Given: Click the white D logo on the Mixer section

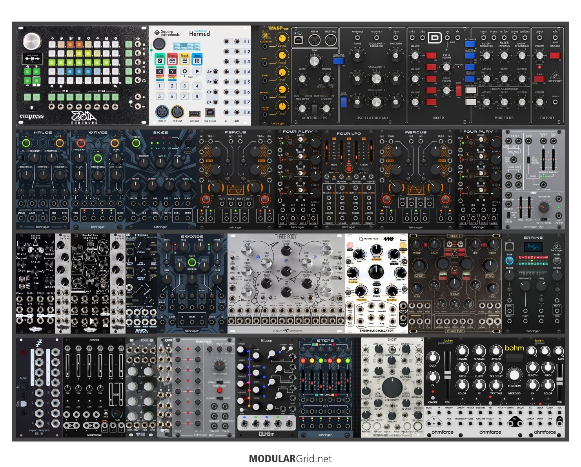Looking at the screenshot, I should (x=434, y=38).
